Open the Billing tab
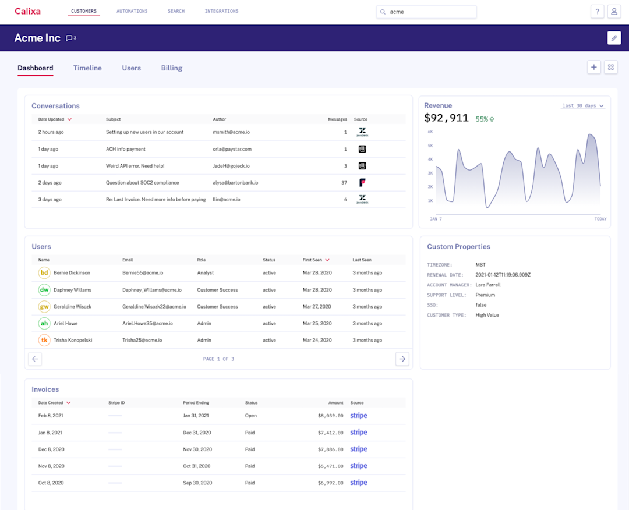629x510 pixels. pos(171,68)
